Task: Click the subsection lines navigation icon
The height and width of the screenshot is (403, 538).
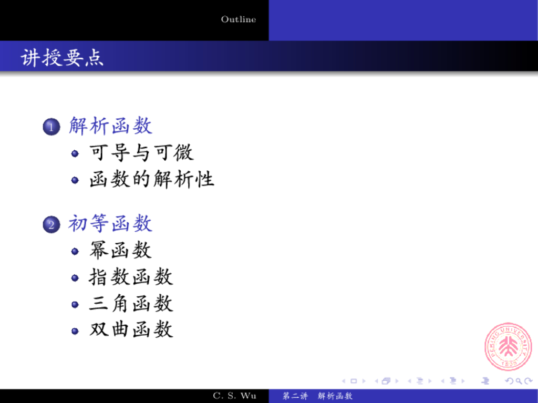Action: (x=420, y=381)
